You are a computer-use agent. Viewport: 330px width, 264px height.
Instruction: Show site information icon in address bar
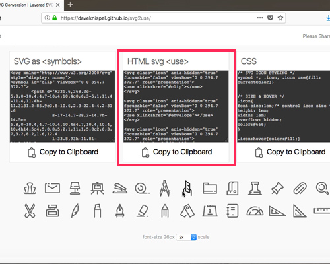tap(47, 18)
